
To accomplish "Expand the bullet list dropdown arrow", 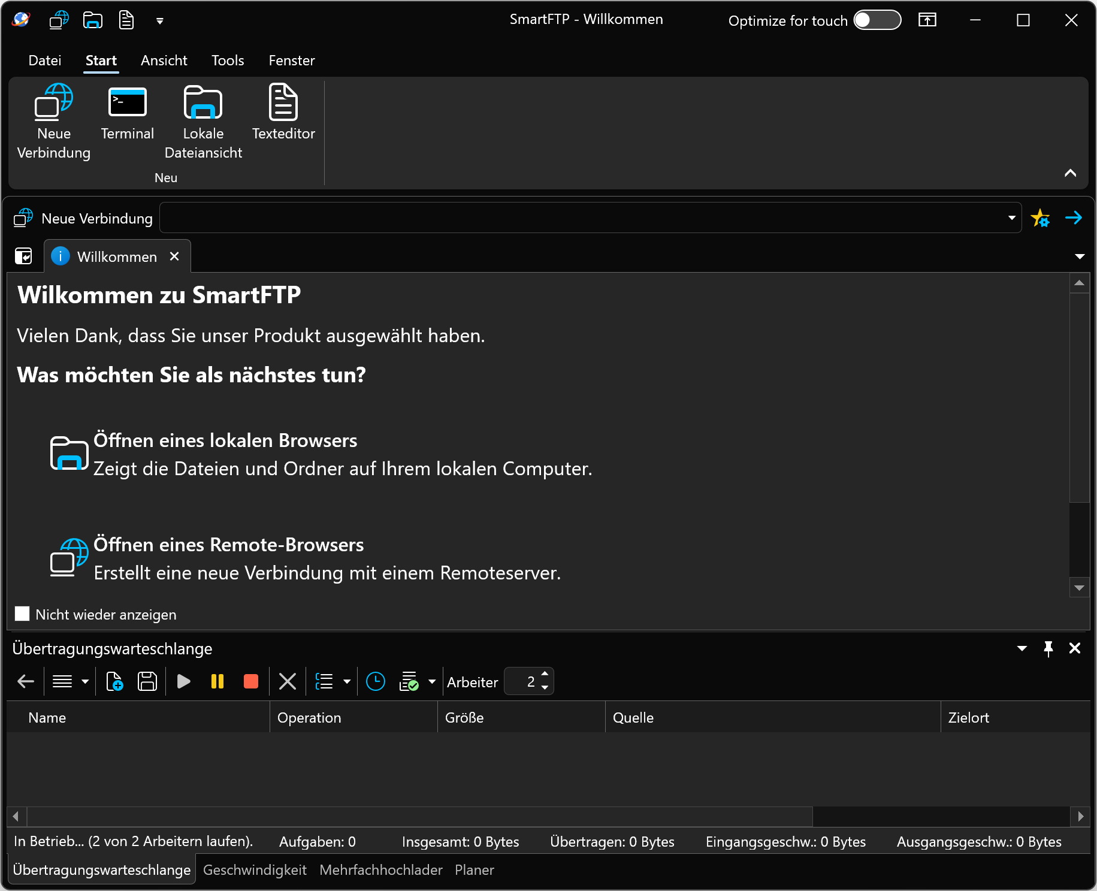I will [347, 681].
